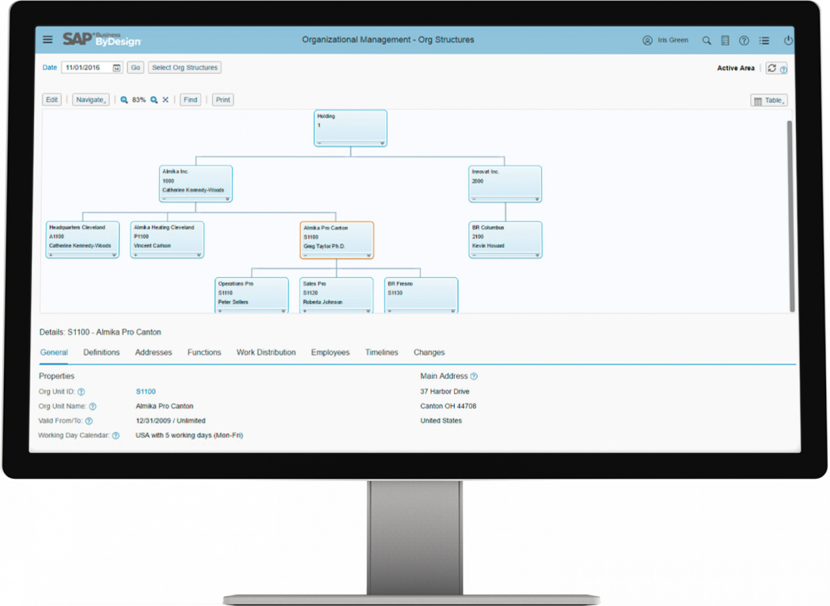Click the 83% zoom level text

139,100
